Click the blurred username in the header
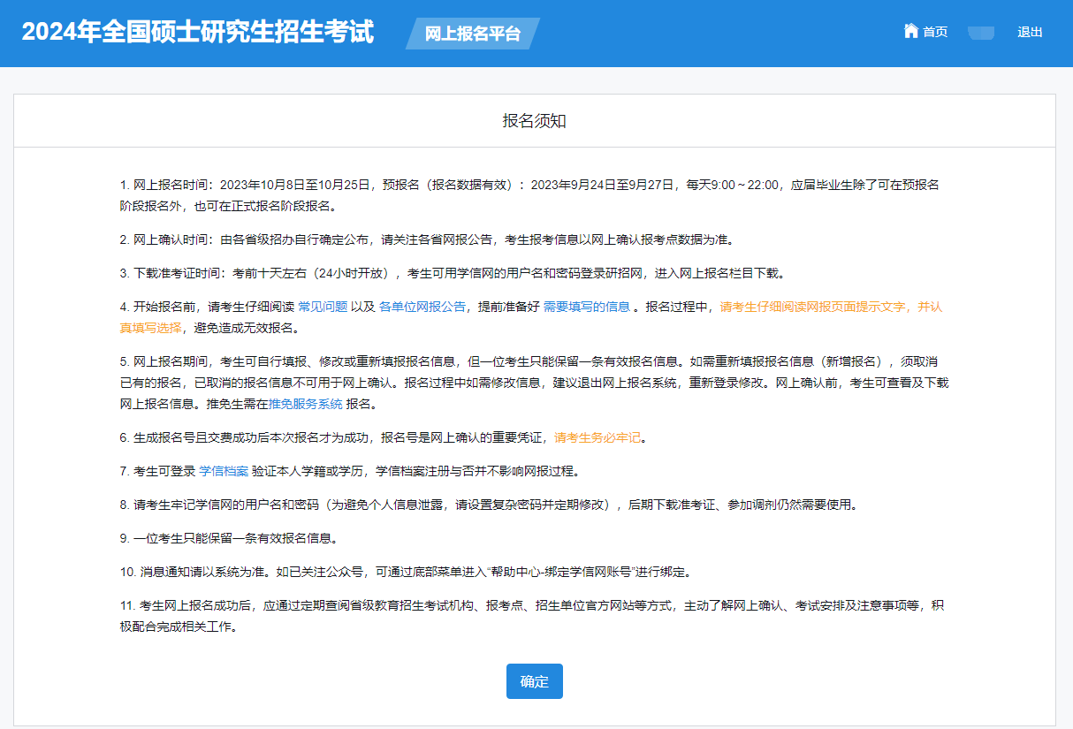Image resolution: width=1073 pixels, height=729 pixels. (x=981, y=33)
